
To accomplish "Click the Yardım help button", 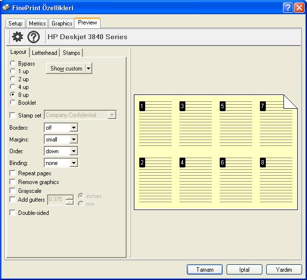I will [284, 269].
